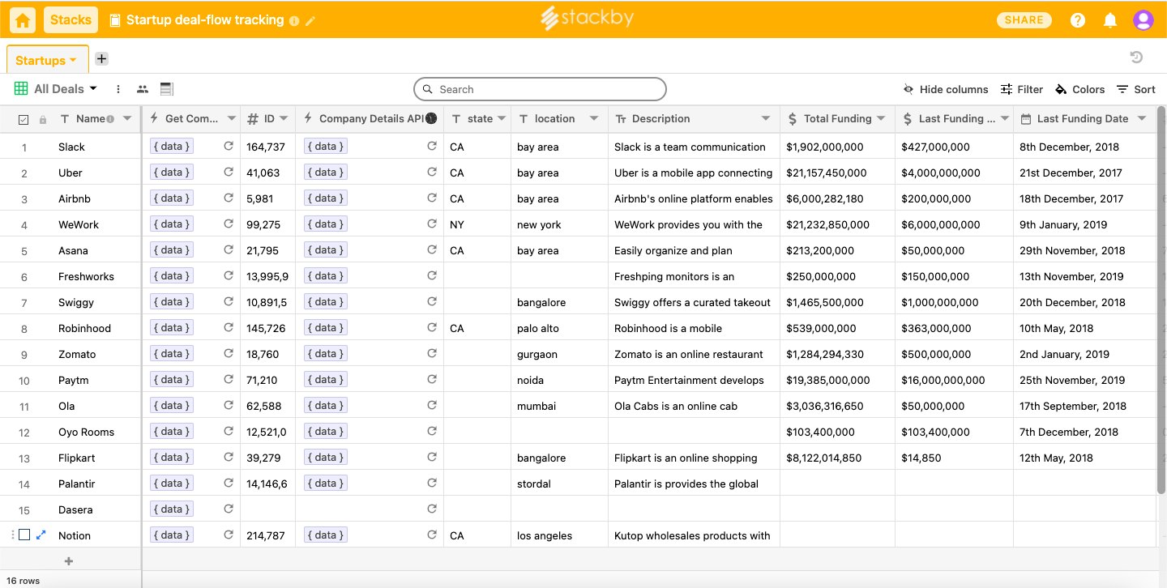Refresh Company Details API for Notion row
The width and height of the screenshot is (1167, 588).
point(432,535)
